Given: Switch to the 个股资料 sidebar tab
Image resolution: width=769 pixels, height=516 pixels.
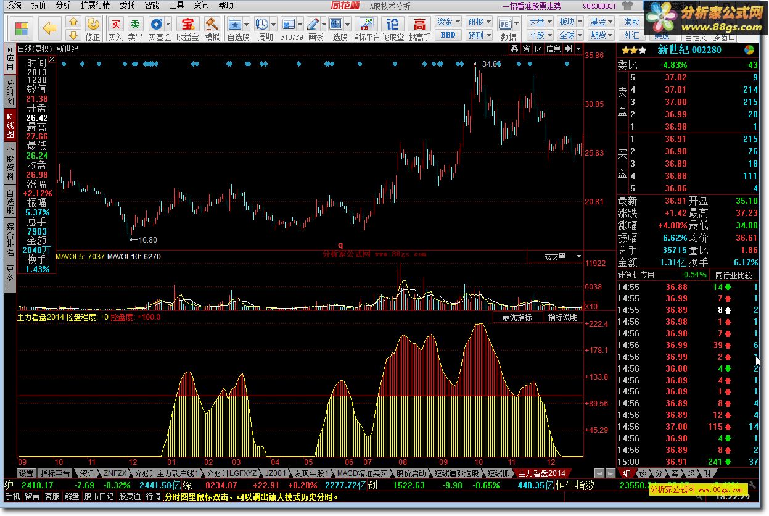Looking at the screenshot, I should (10, 164).
